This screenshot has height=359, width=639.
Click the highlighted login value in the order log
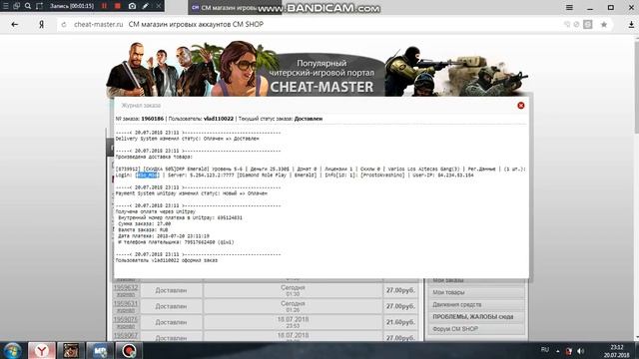(x=147, y=176)
